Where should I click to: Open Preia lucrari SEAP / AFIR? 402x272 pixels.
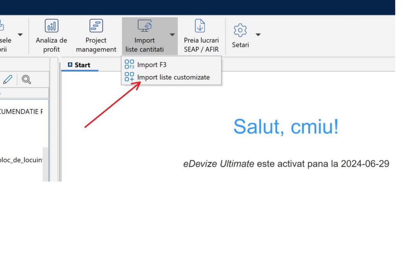(x=201, y=36)
